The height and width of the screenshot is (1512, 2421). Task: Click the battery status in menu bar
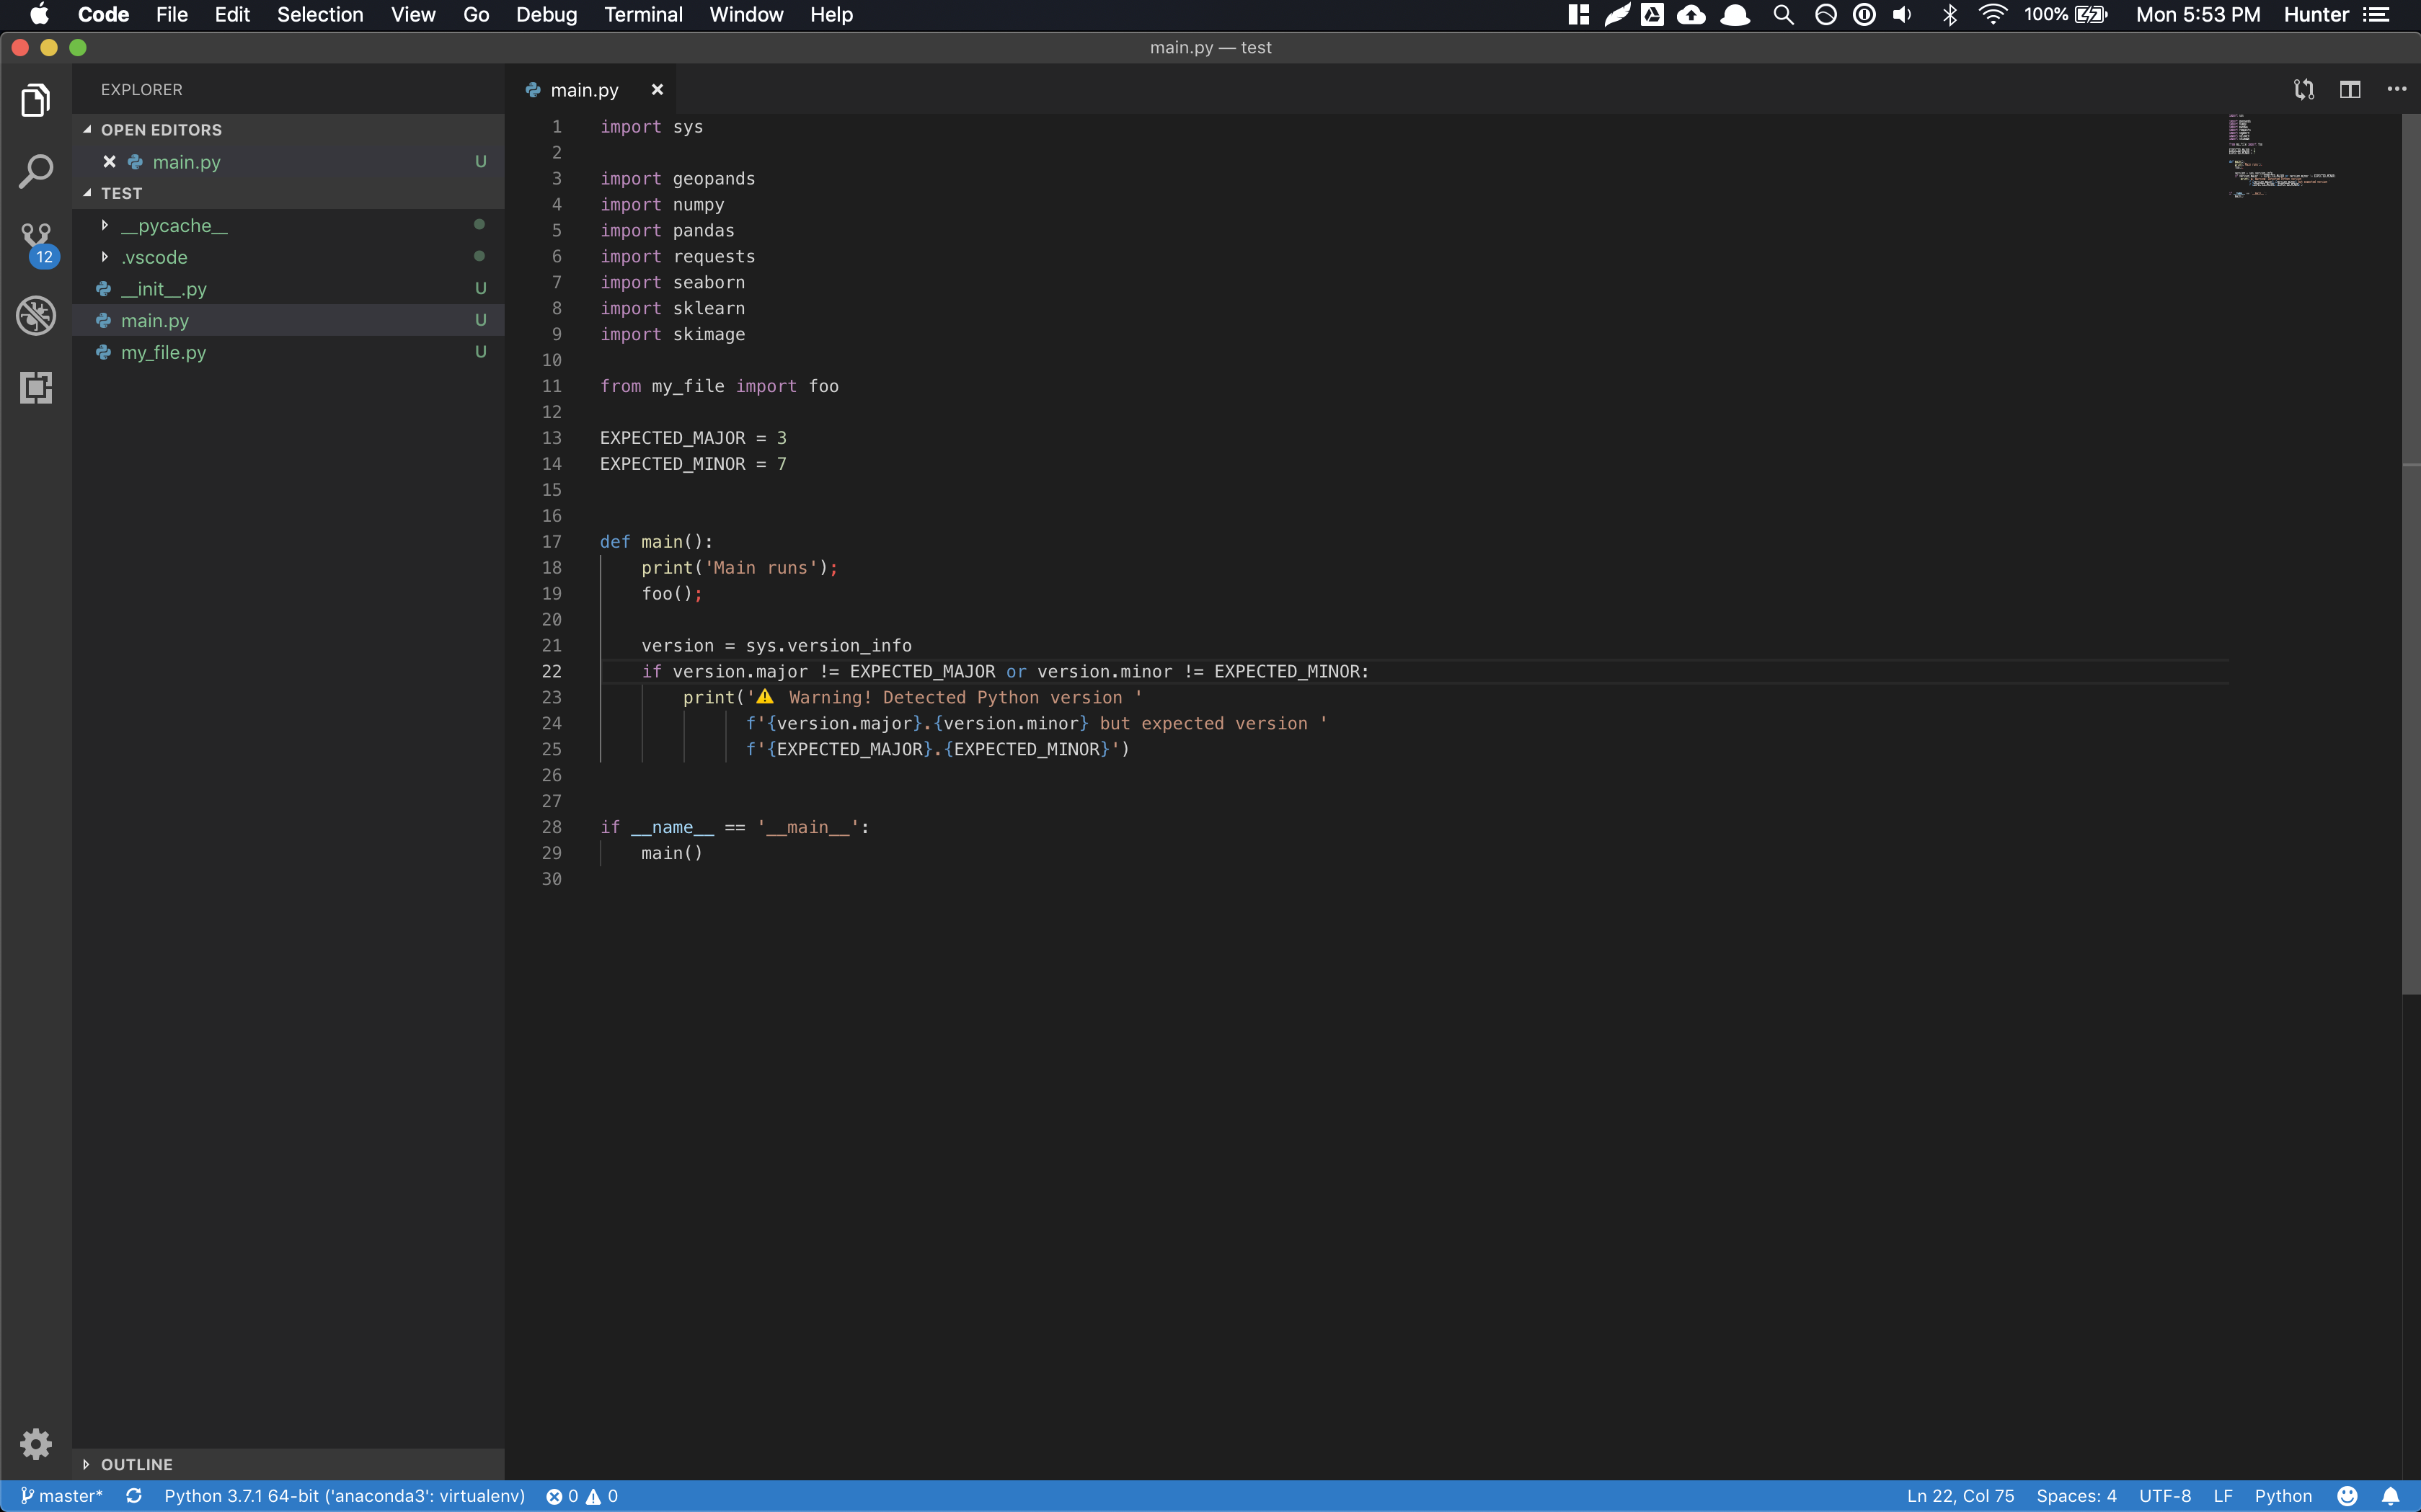[x=2065, y=15]
